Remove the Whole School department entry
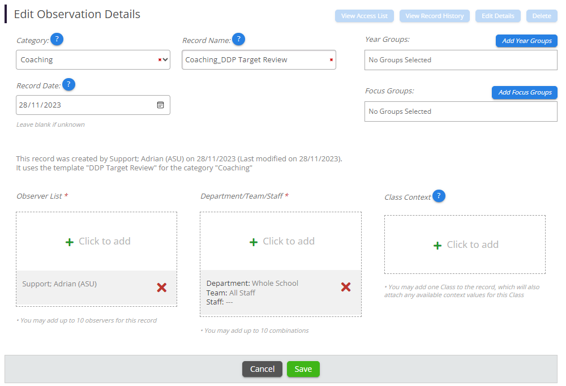The image size is (566, 386). 346,287
